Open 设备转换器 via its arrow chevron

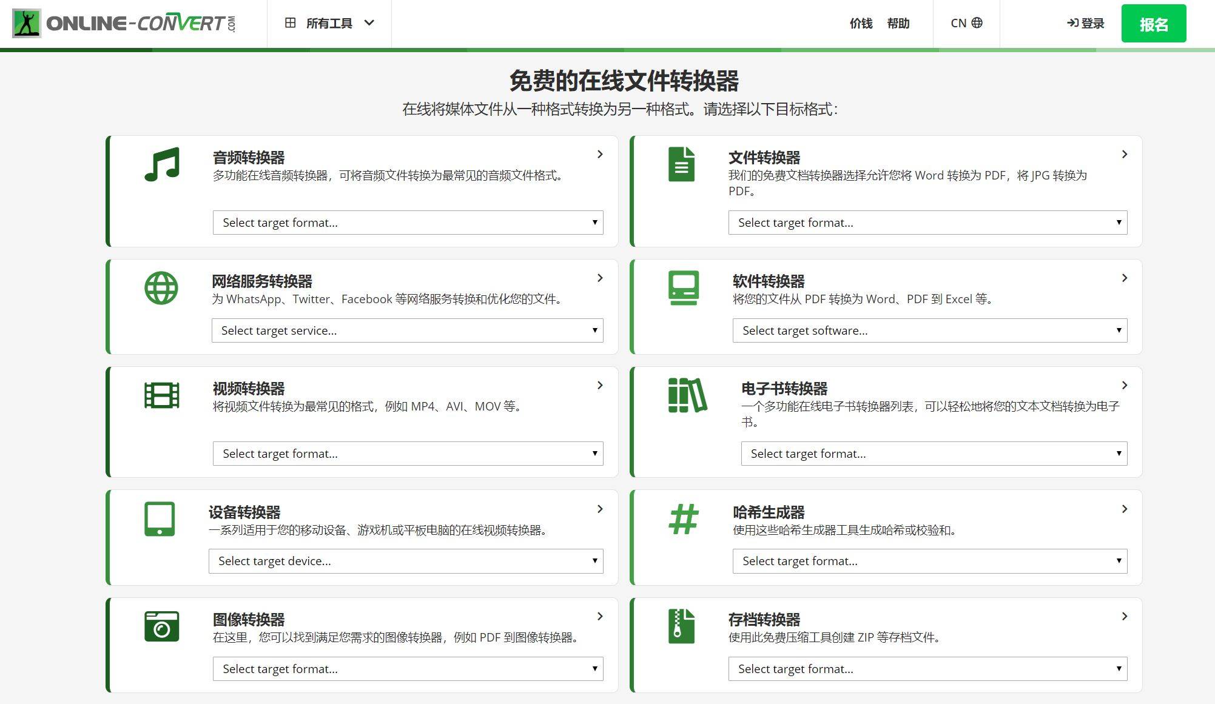click(600, 509)
